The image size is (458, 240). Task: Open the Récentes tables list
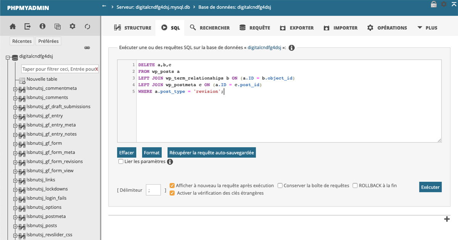coord(22,41)
